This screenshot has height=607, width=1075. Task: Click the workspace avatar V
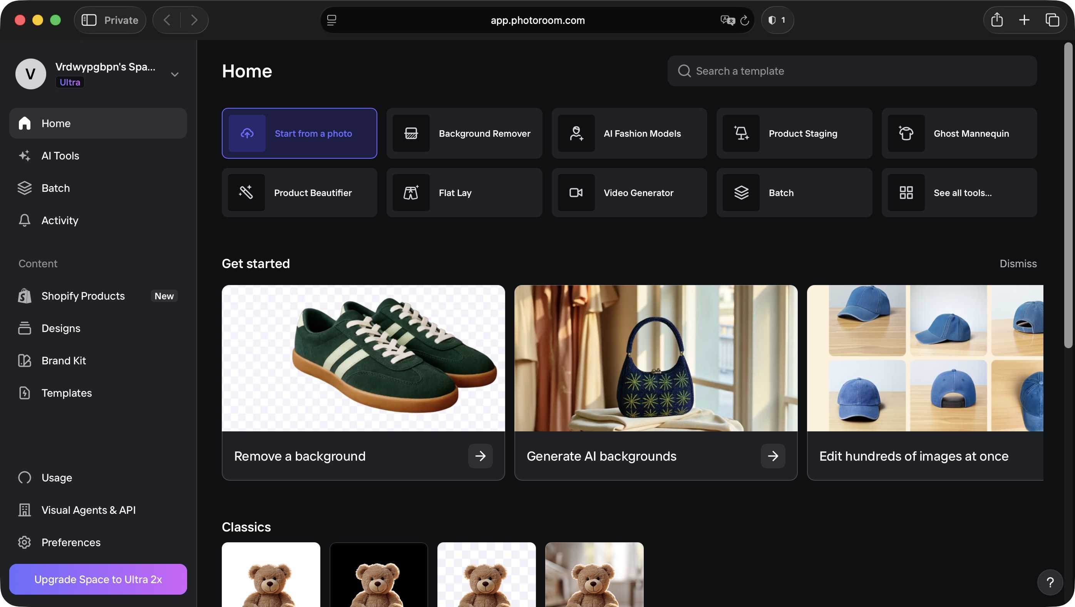(x=30, y=74)
